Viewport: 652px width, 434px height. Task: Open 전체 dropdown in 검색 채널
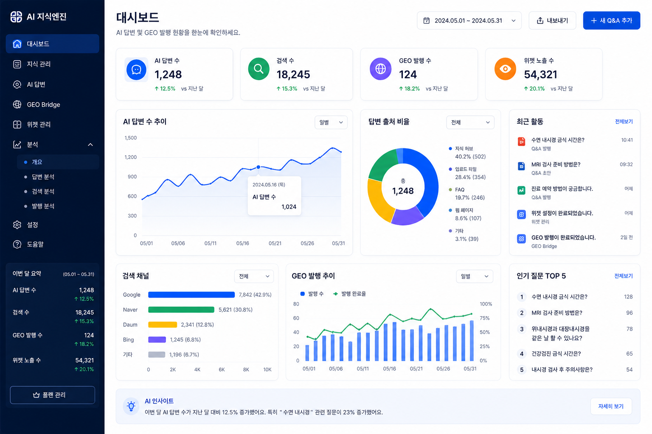coord(254,276)
